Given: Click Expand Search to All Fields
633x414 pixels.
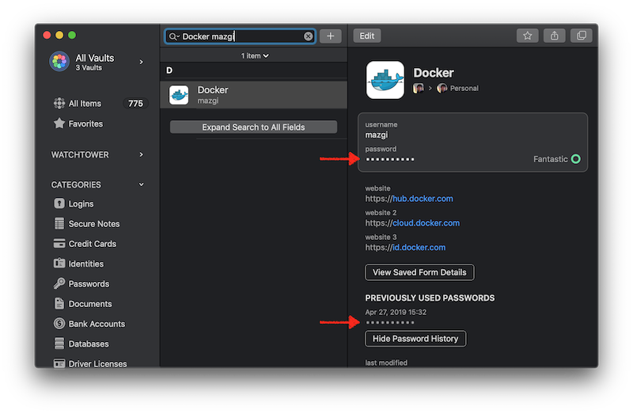Looking at the screenshot, I should tap(253, 127).
